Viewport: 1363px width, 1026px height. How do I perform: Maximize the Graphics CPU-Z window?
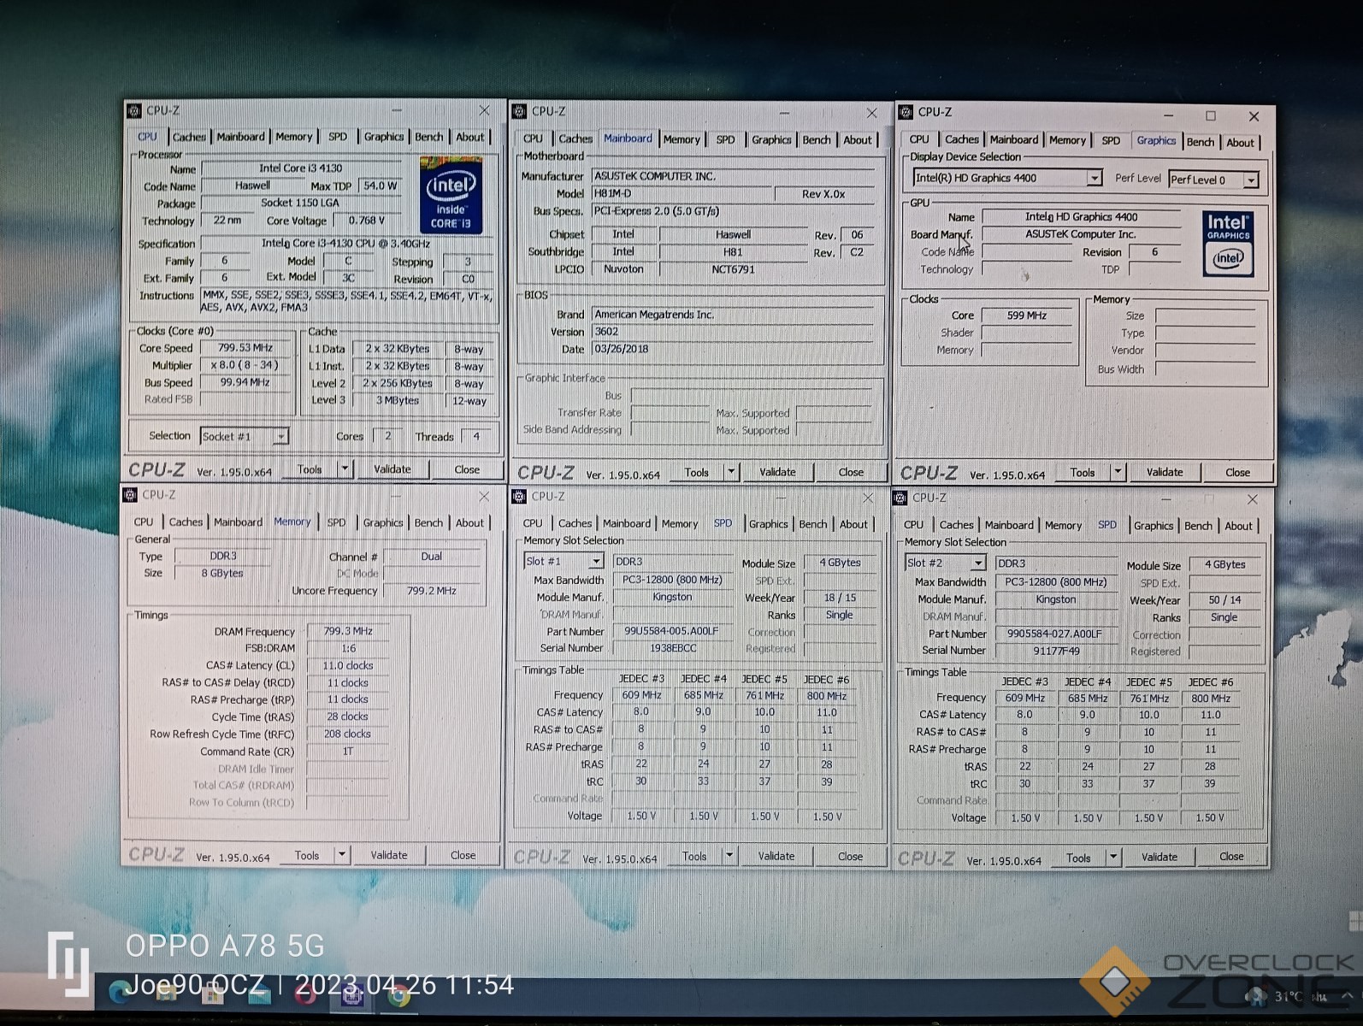(x=1211, y=115)
